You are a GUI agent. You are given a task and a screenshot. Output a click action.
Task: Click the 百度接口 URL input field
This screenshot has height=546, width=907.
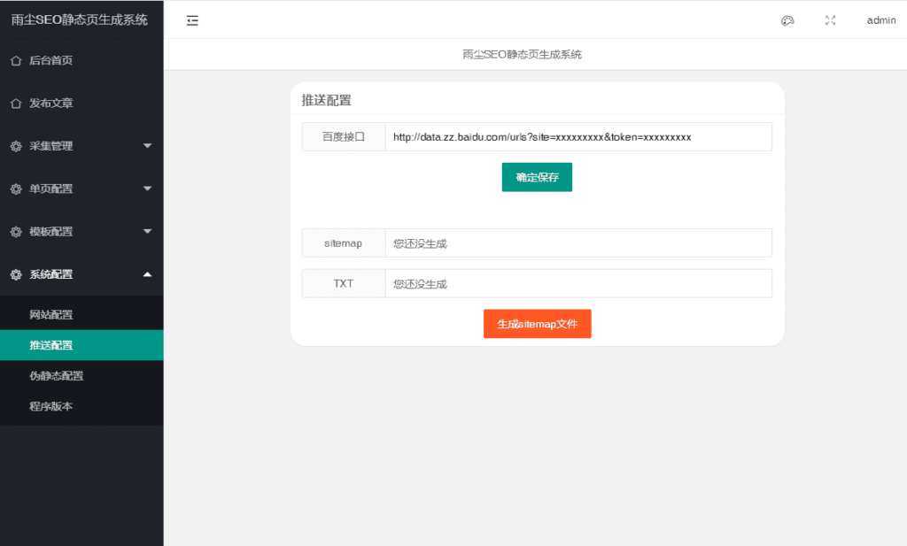[x=578, y=137]
